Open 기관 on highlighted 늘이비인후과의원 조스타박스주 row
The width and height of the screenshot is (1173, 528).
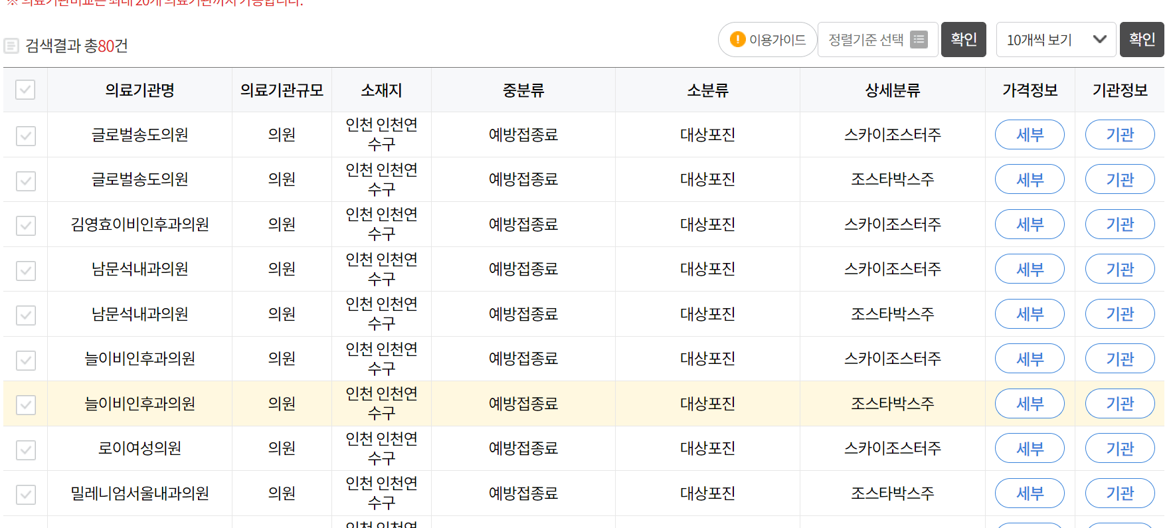[1120, 404]
